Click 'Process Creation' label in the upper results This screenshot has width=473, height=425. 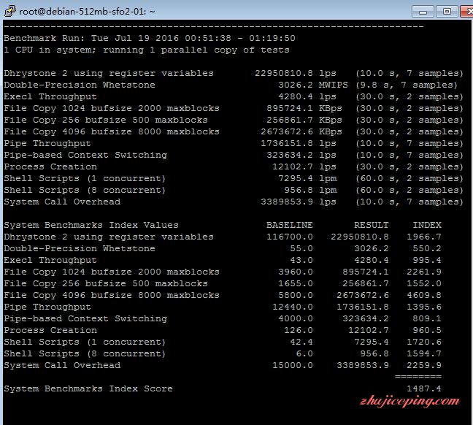[x=50, y=167]
